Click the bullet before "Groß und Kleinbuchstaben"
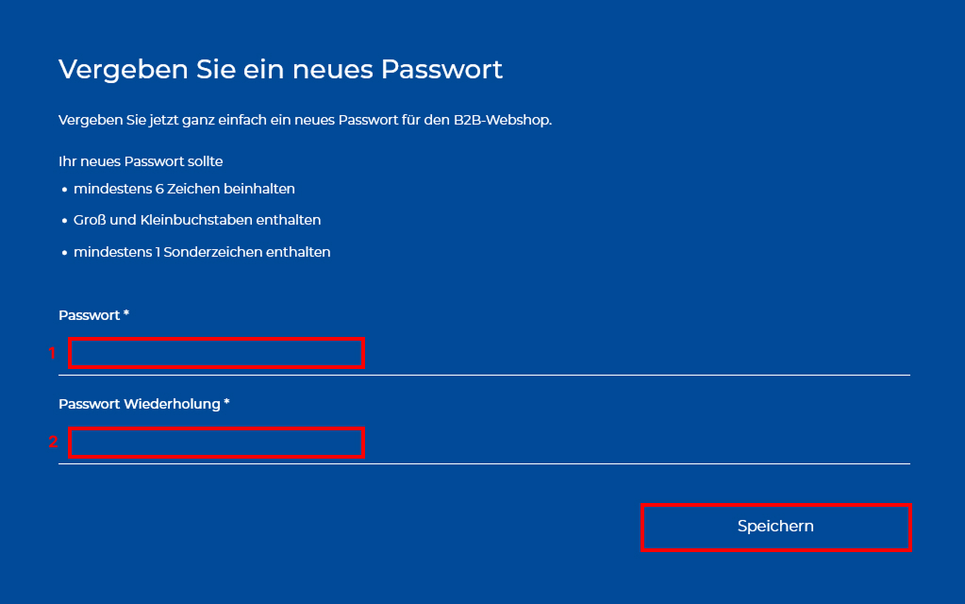The width and height of the screenshot is (965, 604). click(64, 221)
